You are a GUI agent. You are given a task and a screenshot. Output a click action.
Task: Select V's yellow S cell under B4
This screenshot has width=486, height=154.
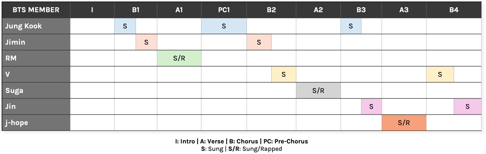click(x=440, y=74)
